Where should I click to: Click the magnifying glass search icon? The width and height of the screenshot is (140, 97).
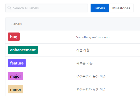click(x=9, y=8)
